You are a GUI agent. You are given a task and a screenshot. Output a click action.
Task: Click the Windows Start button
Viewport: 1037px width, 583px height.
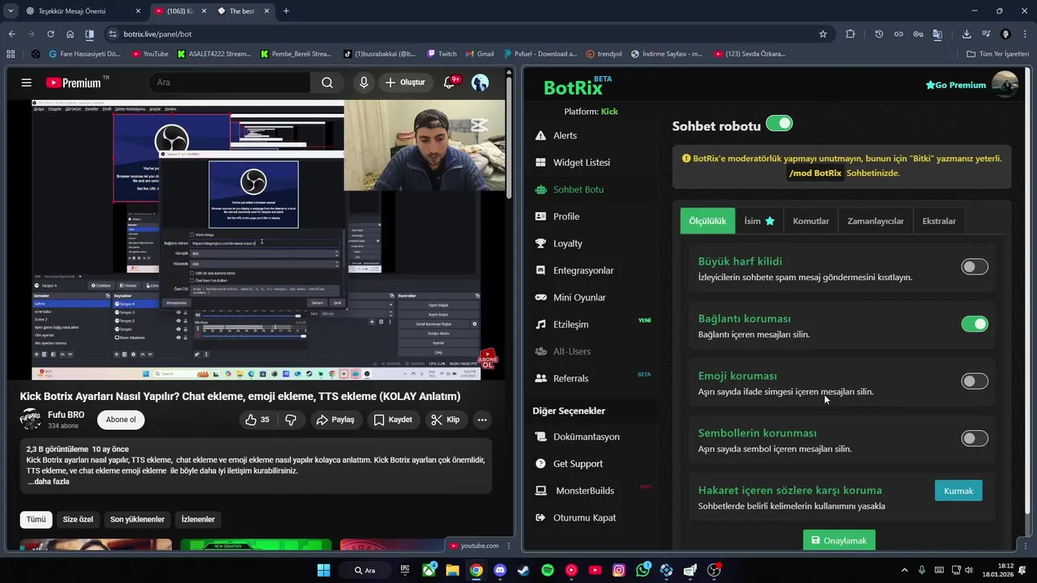coord(323,570)
